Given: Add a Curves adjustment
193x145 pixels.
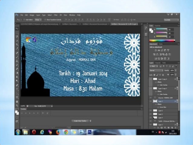Looking at the screenshot, I should (x=162, y=50).
